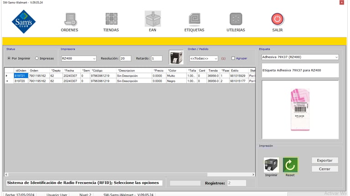
Task: Click the Registros value field
Action: pos(237,183)
